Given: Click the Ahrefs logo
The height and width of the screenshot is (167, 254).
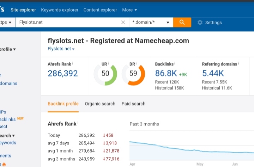Looking at the screenshot, I should [x=2, y=10].
